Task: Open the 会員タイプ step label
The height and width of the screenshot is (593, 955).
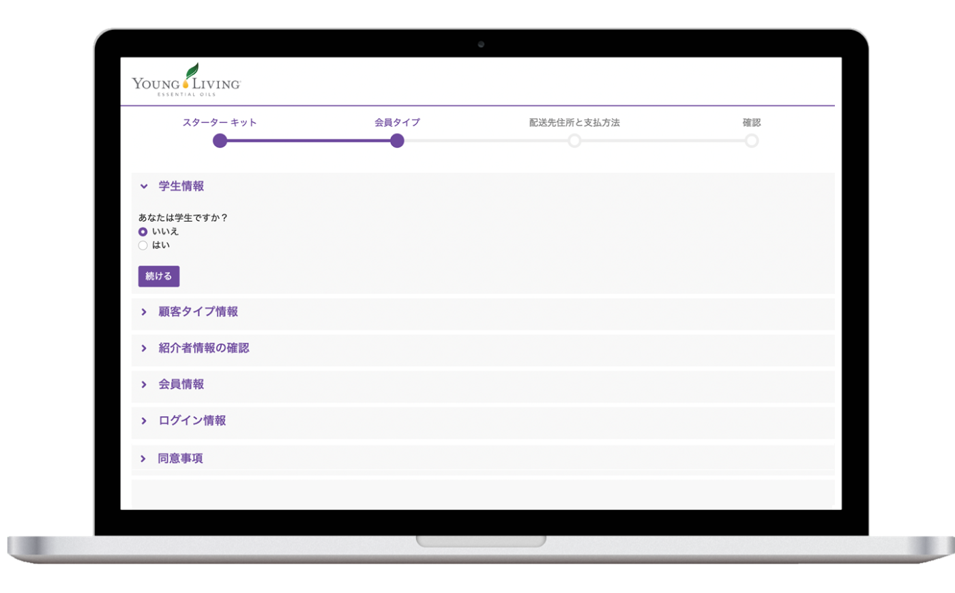Action: (x=397, y=123)
